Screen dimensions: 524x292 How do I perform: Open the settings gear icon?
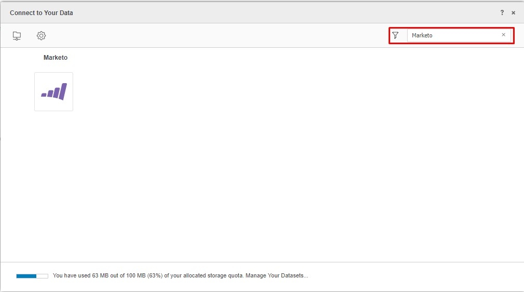coord(41,35)
